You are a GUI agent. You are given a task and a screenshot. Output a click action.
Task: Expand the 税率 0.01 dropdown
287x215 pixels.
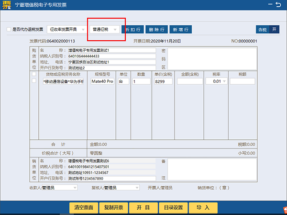pos(216,81)
